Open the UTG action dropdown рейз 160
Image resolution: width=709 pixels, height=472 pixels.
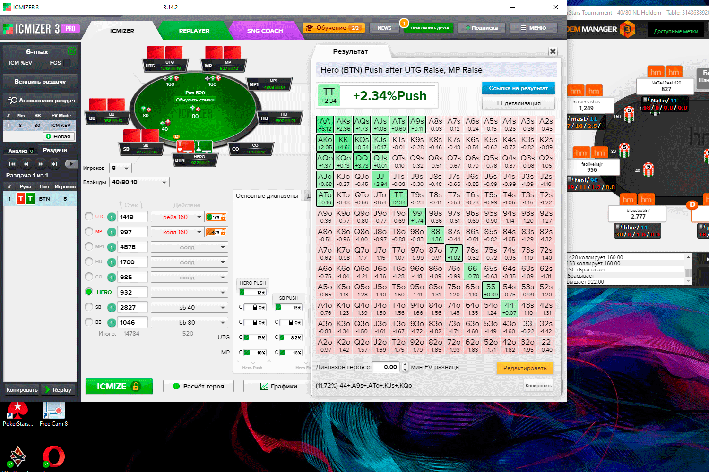pyautogui.click(x=177, y=217)
